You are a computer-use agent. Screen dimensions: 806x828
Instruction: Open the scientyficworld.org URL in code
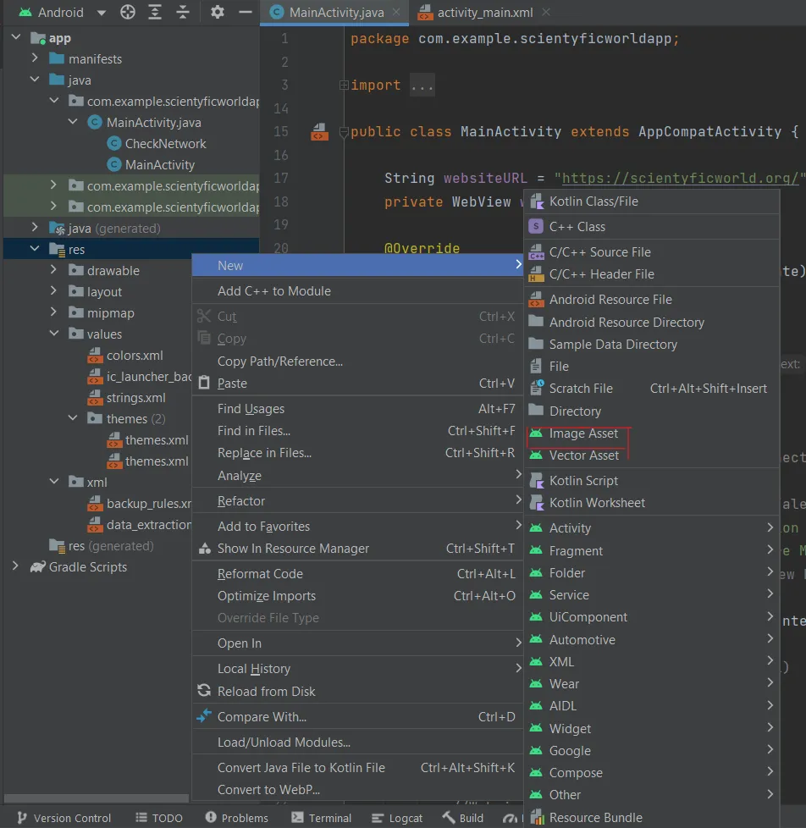pyautogui.click(x=680, y=178)
